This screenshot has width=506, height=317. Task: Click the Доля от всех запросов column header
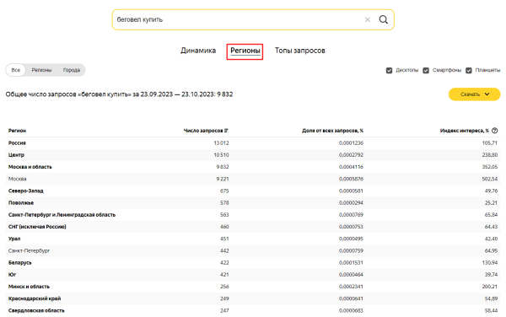[332, 131]
